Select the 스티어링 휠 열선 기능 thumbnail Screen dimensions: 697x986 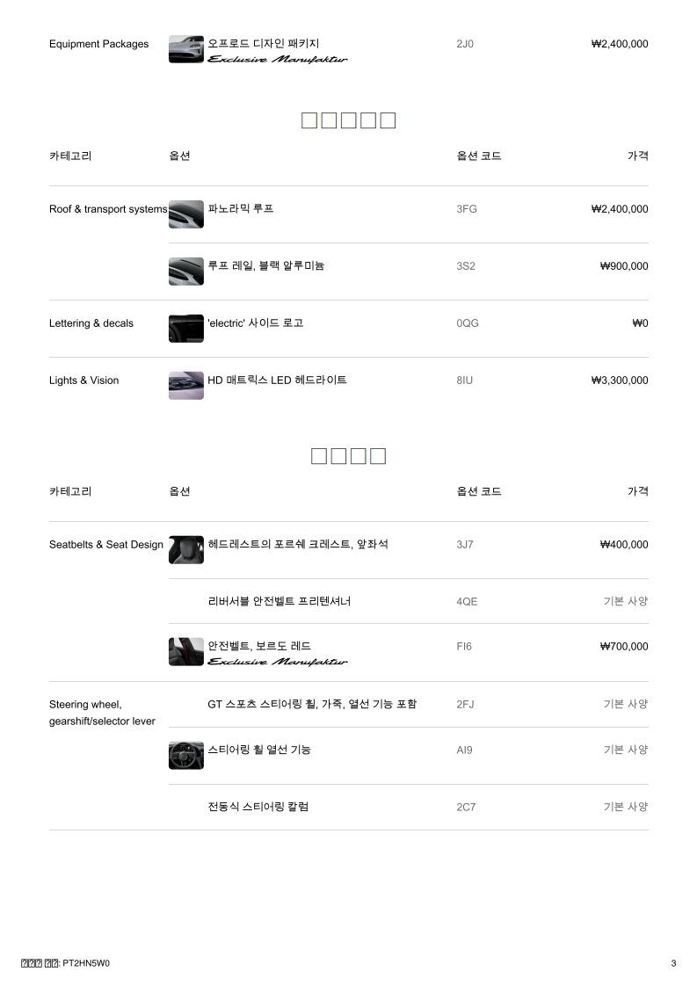(x=185, y=755)
